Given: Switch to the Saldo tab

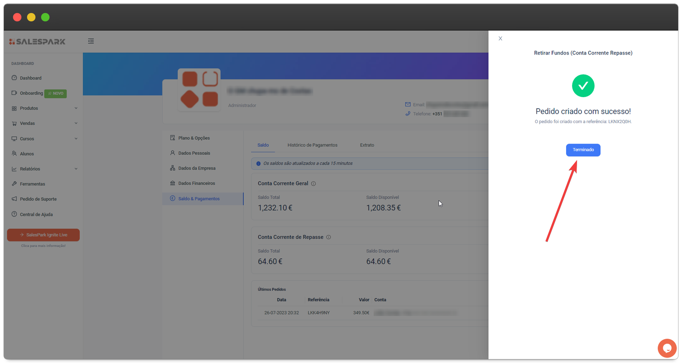Looking at the screenshot, I should [x=263, y=145].
